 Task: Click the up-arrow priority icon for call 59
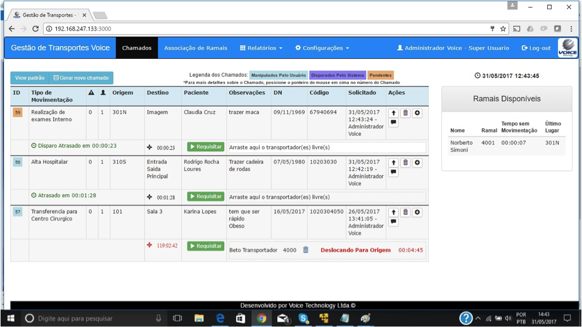point(393,113)
